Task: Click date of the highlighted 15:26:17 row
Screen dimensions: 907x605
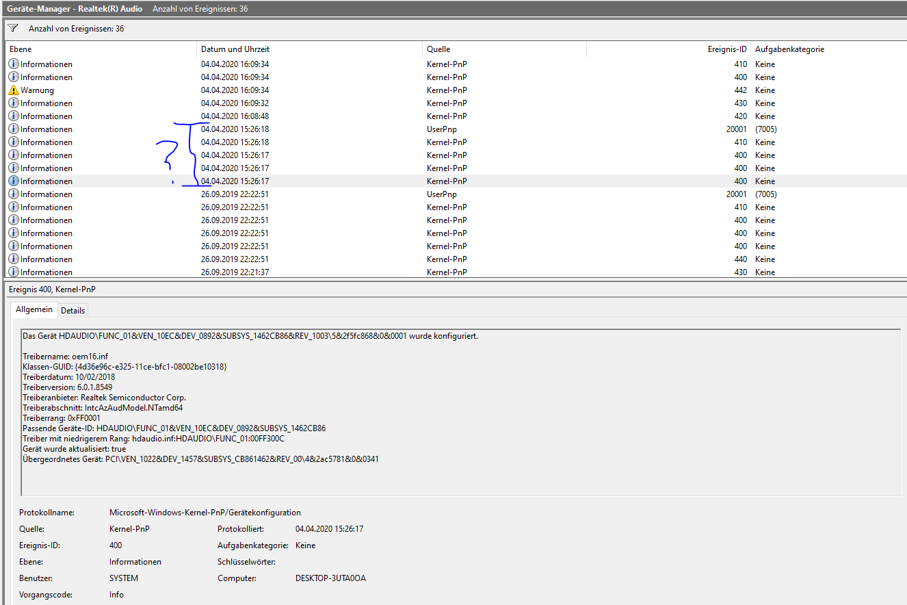Action: (235, 181)
